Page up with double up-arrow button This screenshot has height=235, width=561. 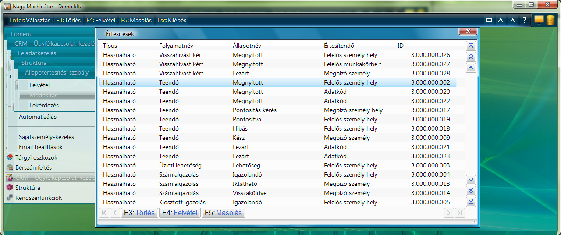[471, 57]
